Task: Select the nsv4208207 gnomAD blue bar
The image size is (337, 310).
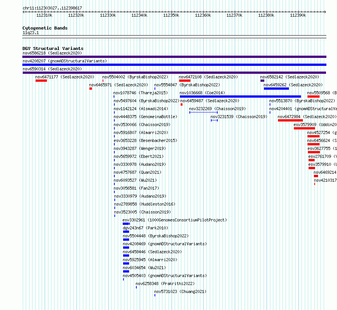Action: (x=174, y=65)
